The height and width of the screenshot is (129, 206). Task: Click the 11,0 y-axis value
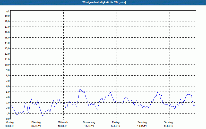click(7, 59)
